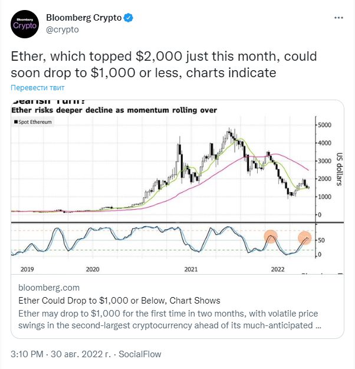The image size is (355, 369).
Task: Click the tweet text about Ether topping $2,000
Action: (164, 64)
